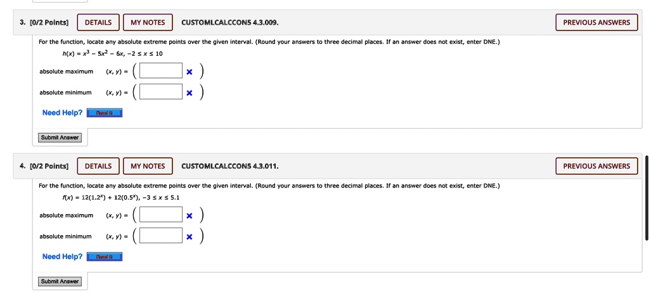649x294 pixels.
Task: Open MY NOTES for question 4
Action: click(148, 166)
